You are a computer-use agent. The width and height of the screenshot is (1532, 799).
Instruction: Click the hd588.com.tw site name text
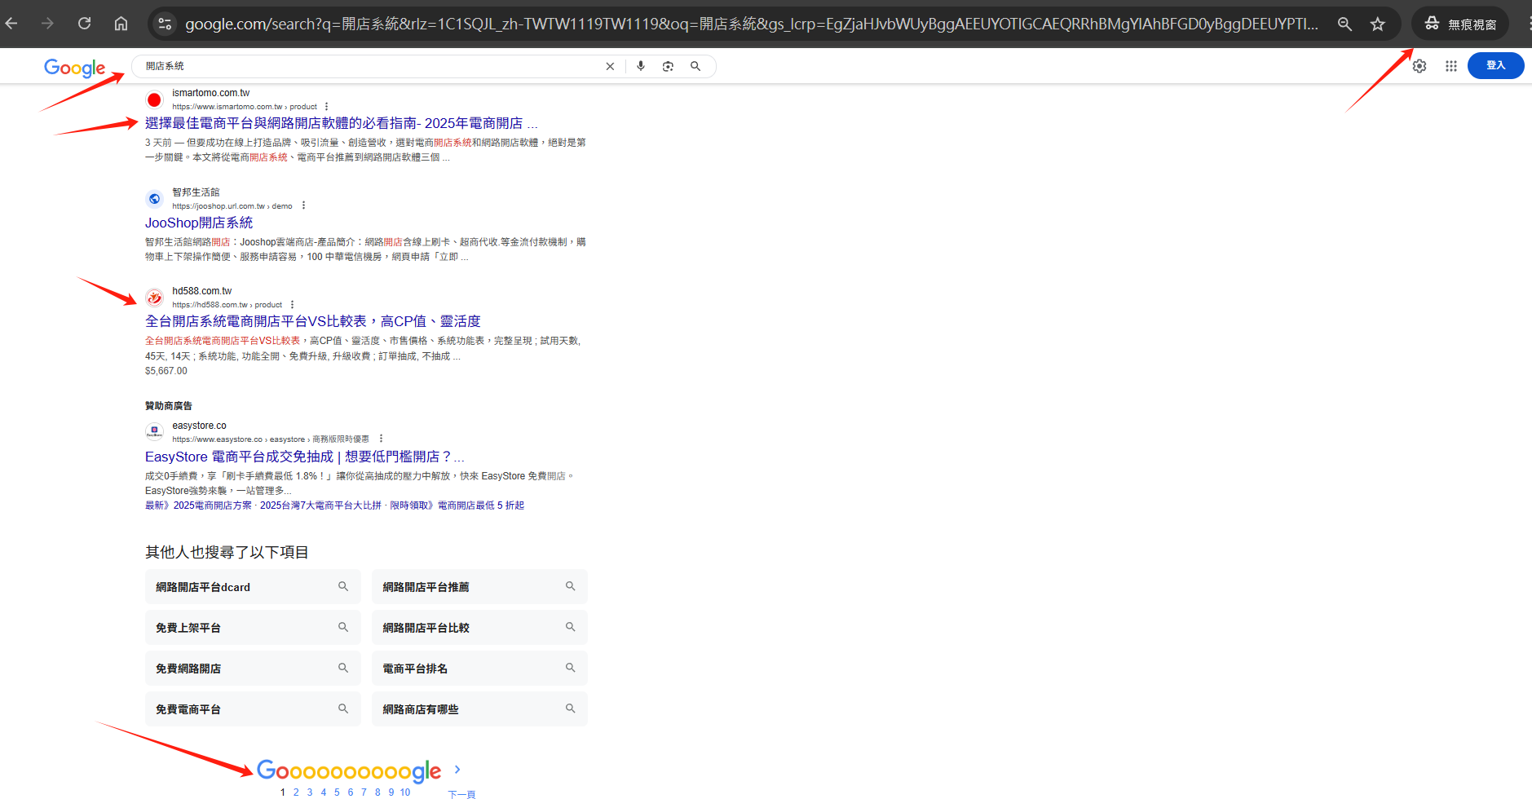pos(201,291)
